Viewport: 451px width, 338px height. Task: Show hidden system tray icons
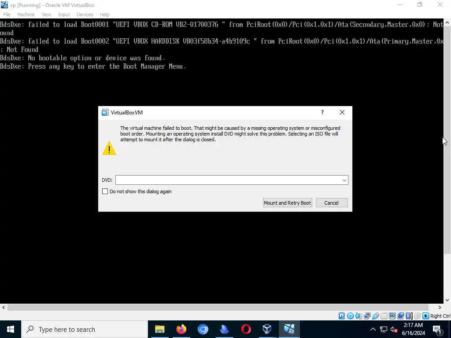(x=373, y=329)
